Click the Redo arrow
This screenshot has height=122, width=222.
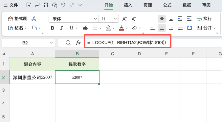click(72, 5)
